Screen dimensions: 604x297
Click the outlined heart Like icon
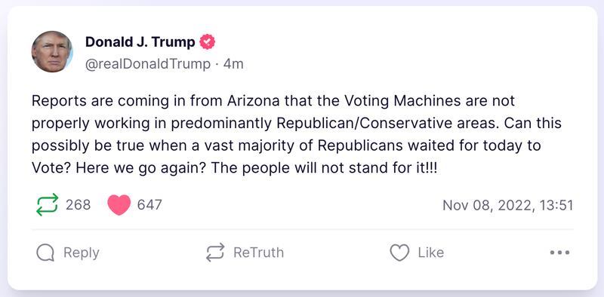click(x=399, y=253)
